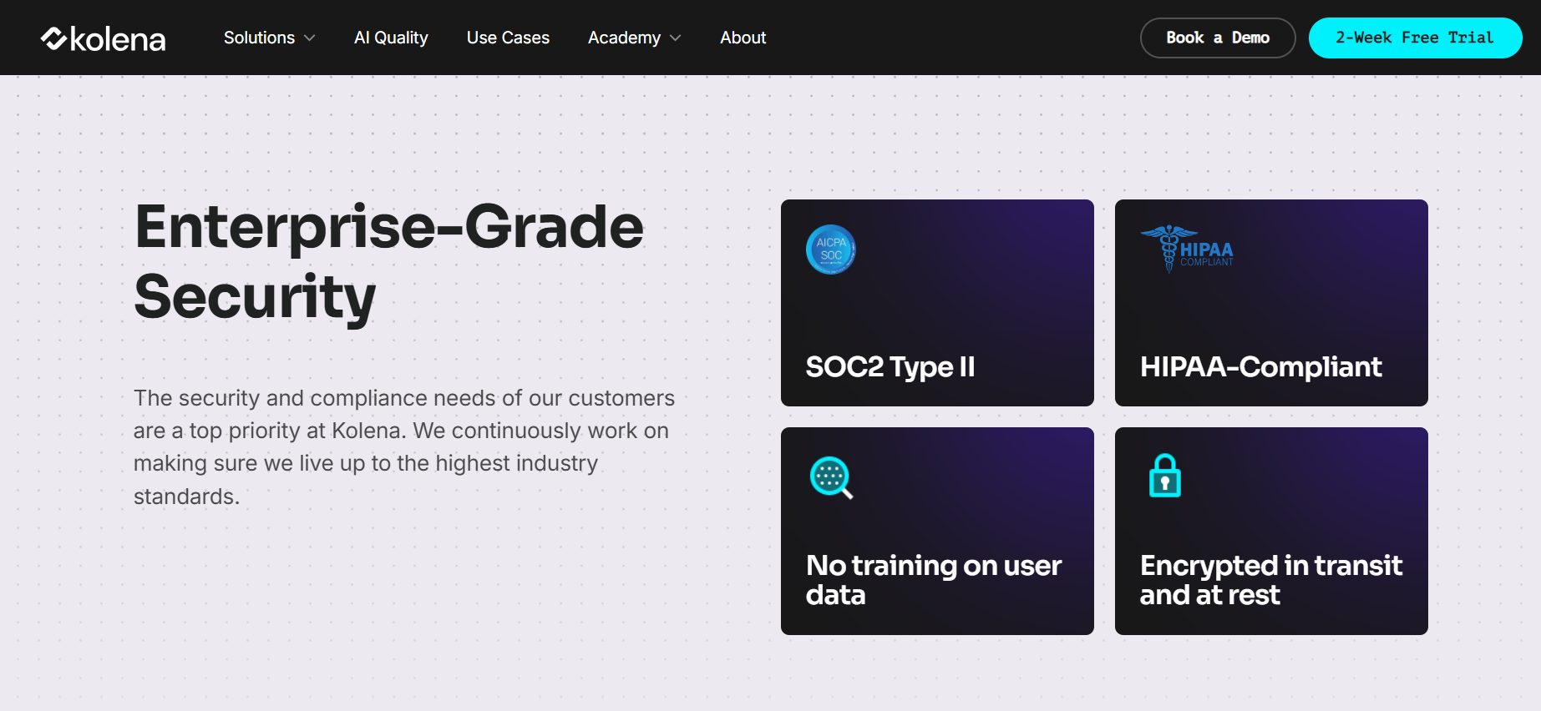Click the security and compliance paragraph

[404, 446]
